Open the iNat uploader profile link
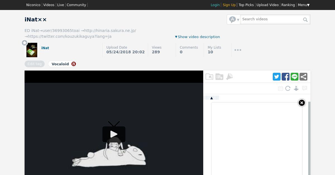Image resolution: width=335 pixels, height=175 pixels. point(45,48)
